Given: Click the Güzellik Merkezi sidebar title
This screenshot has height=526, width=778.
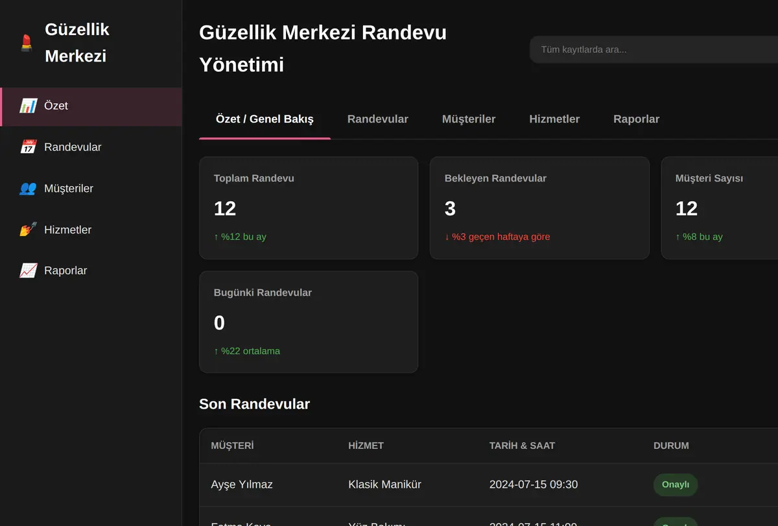Looking at the screenshot, I should pyautogui.click(x=77, y=43).
